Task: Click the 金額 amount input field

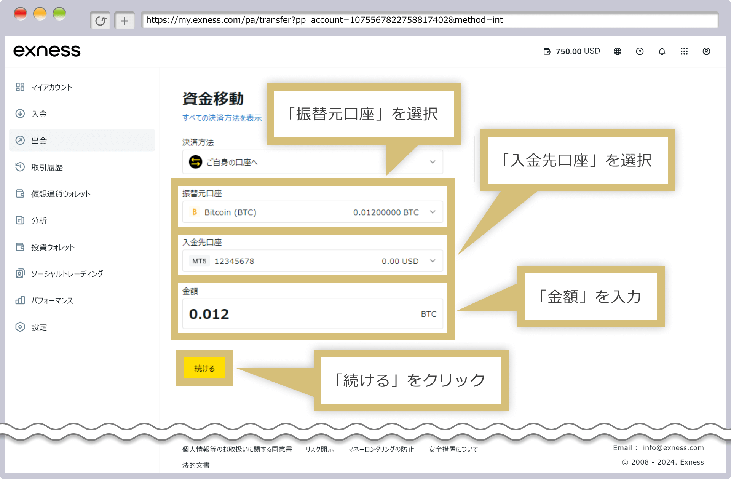Action: [x=313, y=314]
